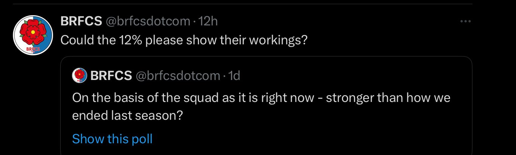The width and height of the screenshot is (516, 155).
Task: Open the tweet permalink via 12h timestamp
Action: click(x=208, y=22)
